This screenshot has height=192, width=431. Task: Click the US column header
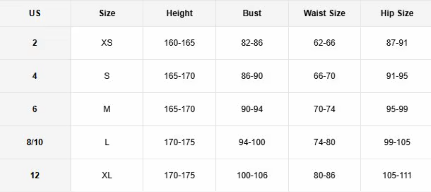(x=35, y=13)
